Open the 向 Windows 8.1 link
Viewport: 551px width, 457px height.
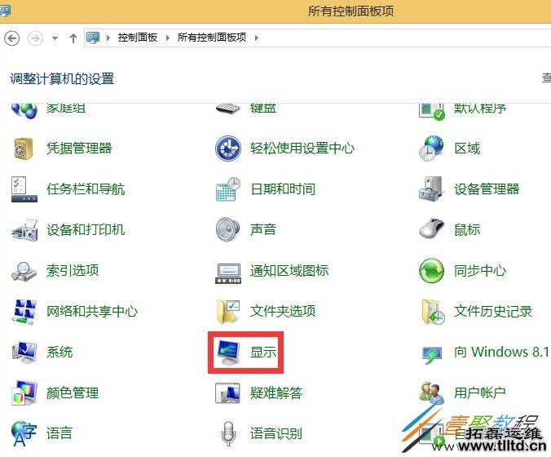coord(502,353)
